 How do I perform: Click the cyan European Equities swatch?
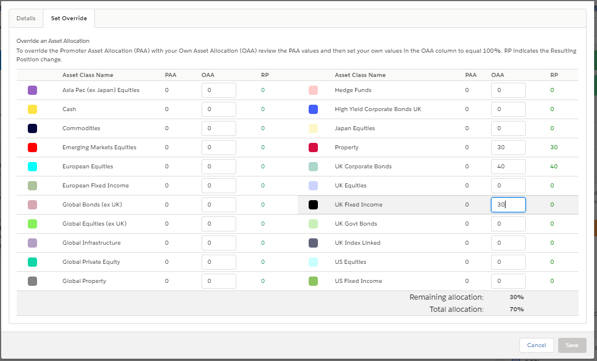(x=32, y=166)
